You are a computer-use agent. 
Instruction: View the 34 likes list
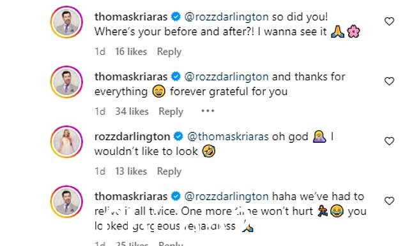click(132, 112)
